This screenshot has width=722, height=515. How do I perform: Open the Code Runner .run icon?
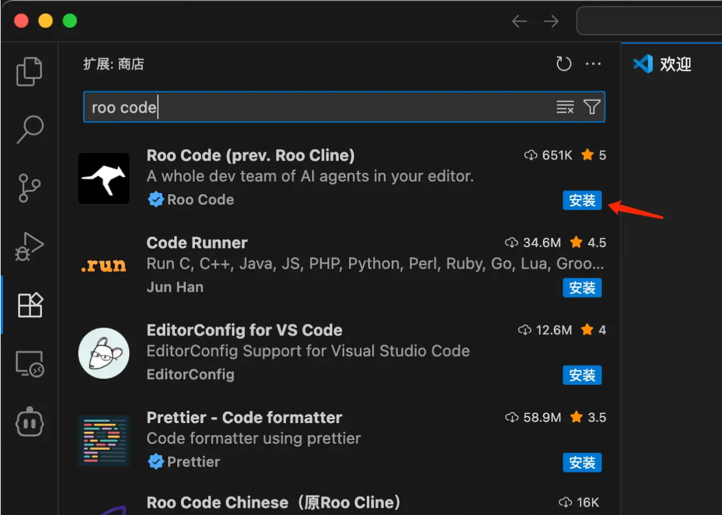tap(104, 265)
